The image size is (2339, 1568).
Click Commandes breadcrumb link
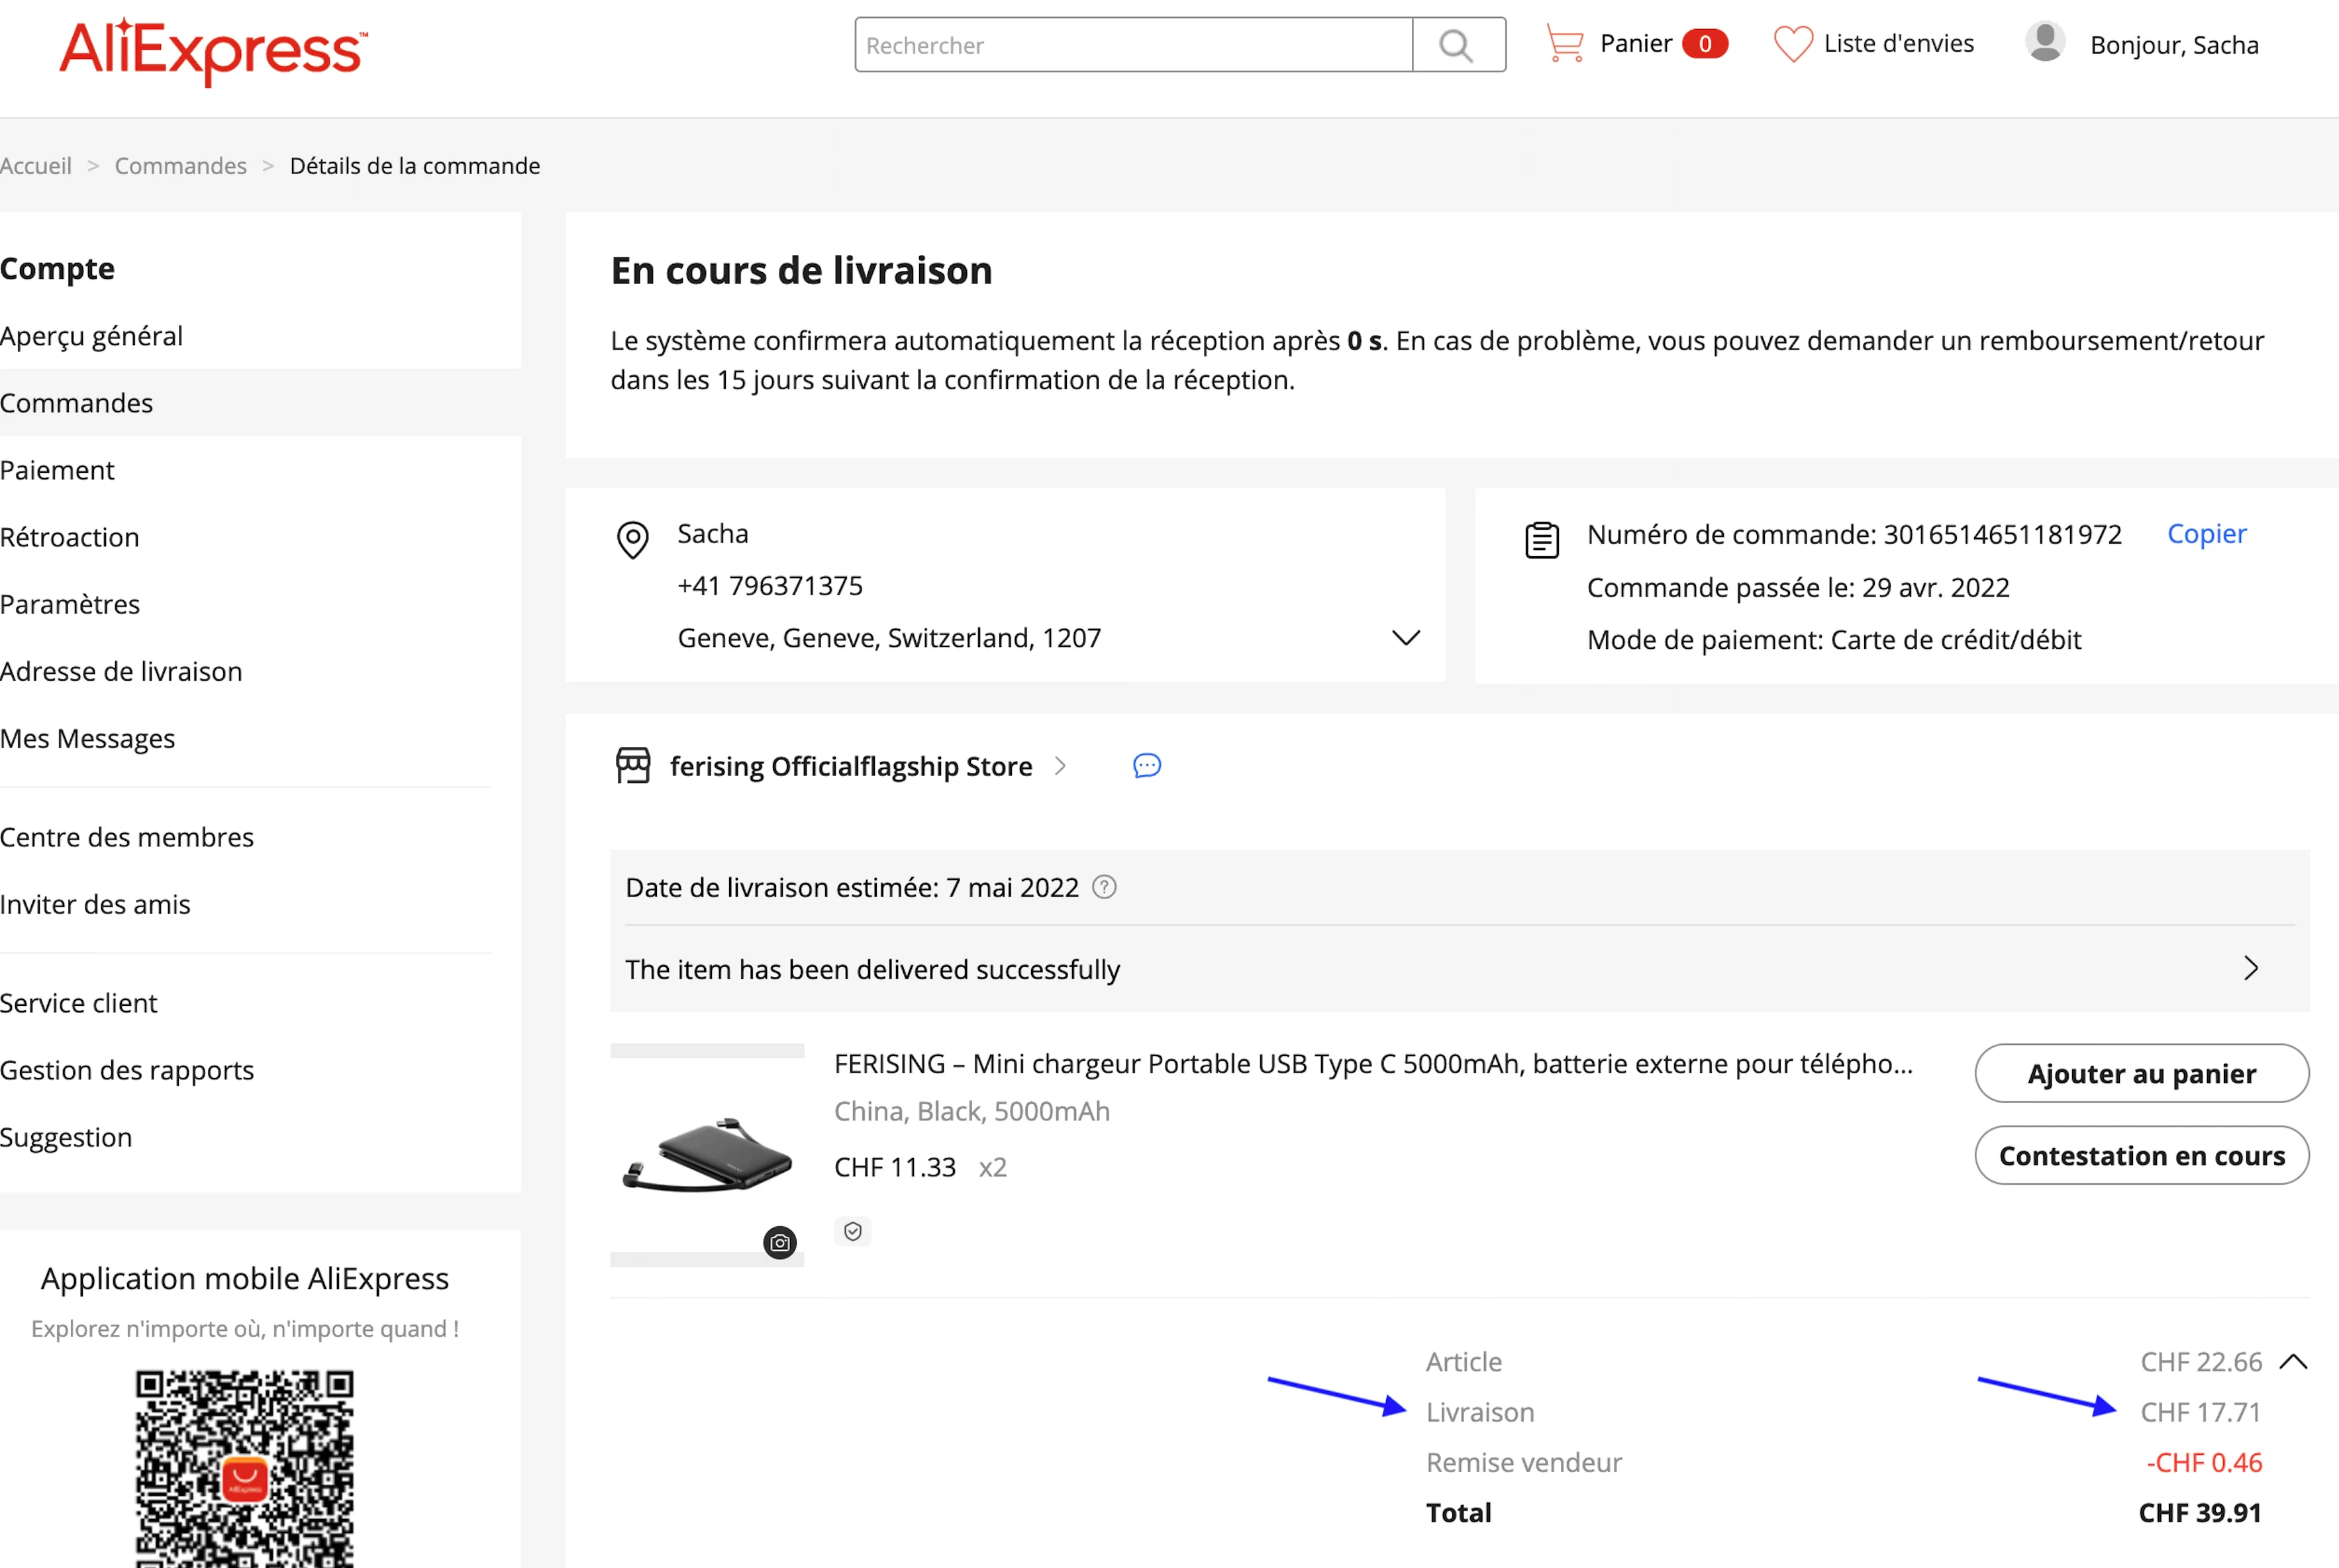click(x=180, y=166)
